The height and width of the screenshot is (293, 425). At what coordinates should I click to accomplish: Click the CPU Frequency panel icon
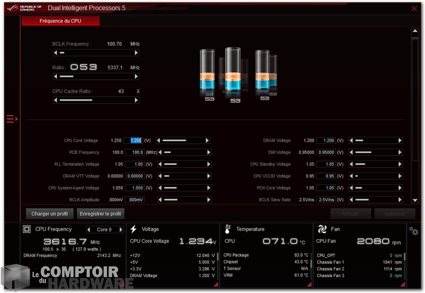[27, 229]
